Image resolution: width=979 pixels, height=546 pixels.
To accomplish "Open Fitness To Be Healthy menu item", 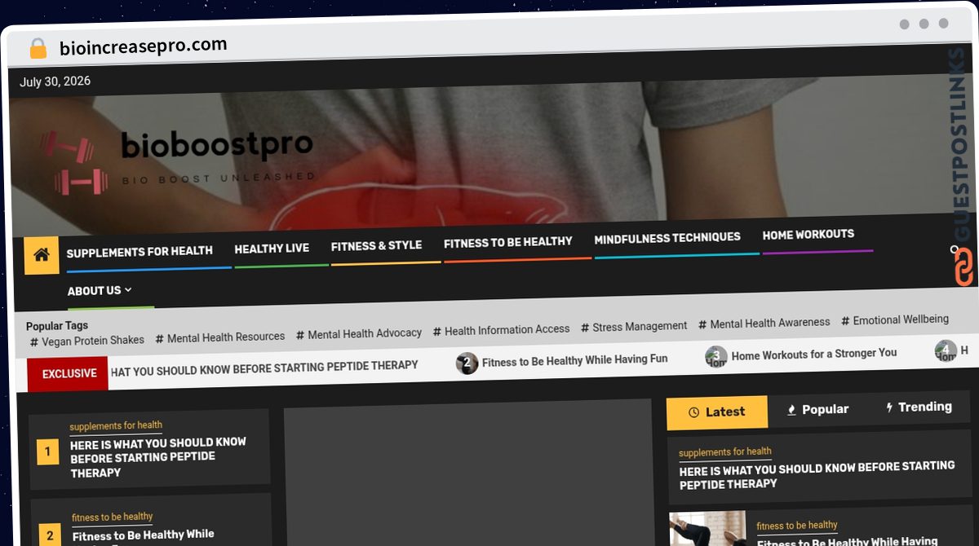I will pos(507,242).
